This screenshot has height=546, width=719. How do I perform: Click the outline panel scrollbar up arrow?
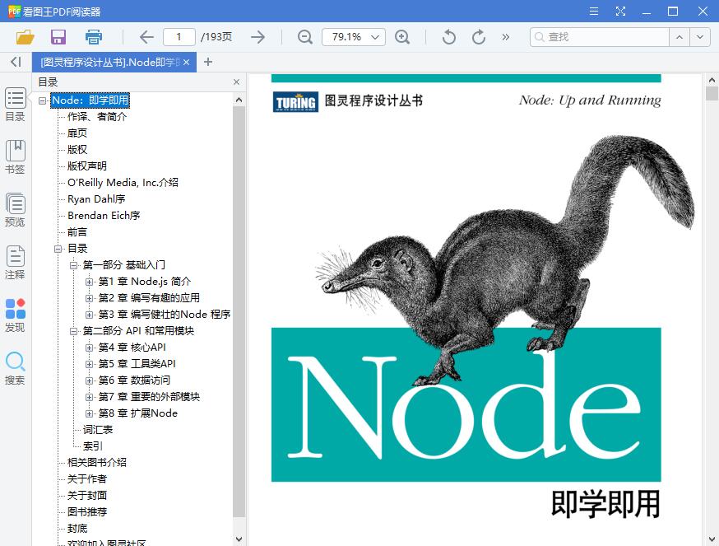[239, 100]
